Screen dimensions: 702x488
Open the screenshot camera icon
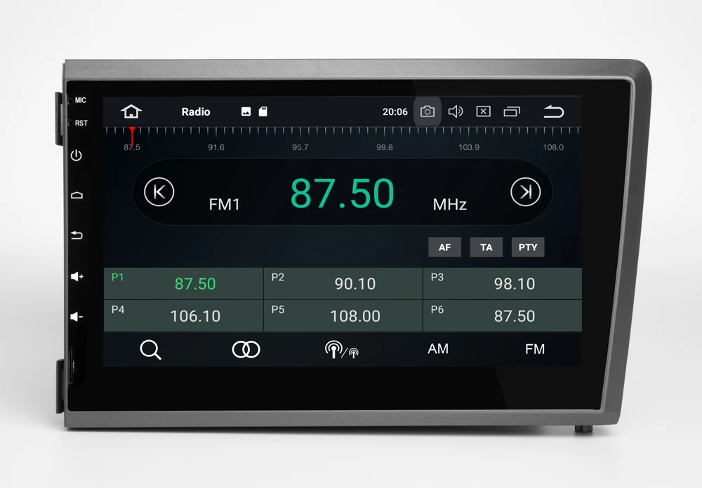click(427, 111)
